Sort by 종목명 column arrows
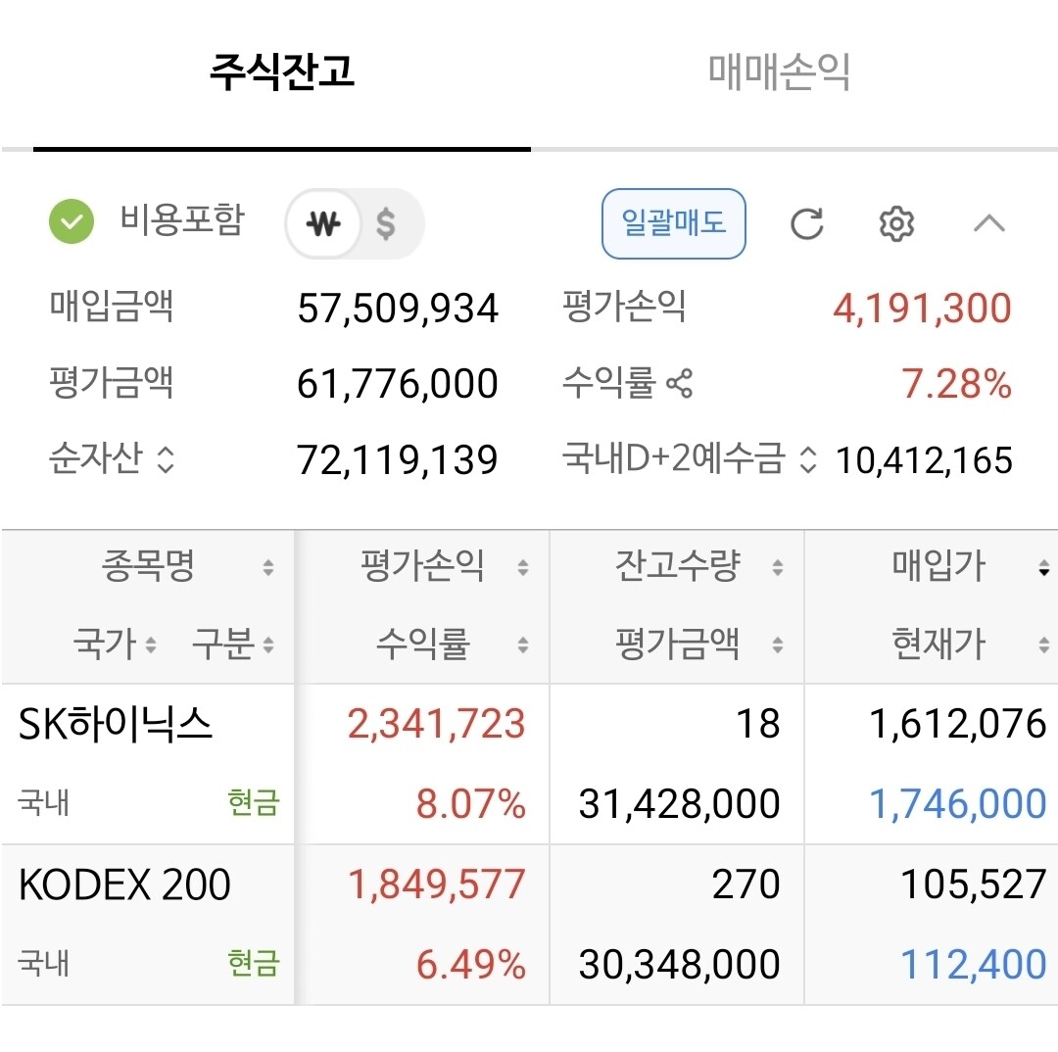1058x1052 pixels. click(268, 567)
